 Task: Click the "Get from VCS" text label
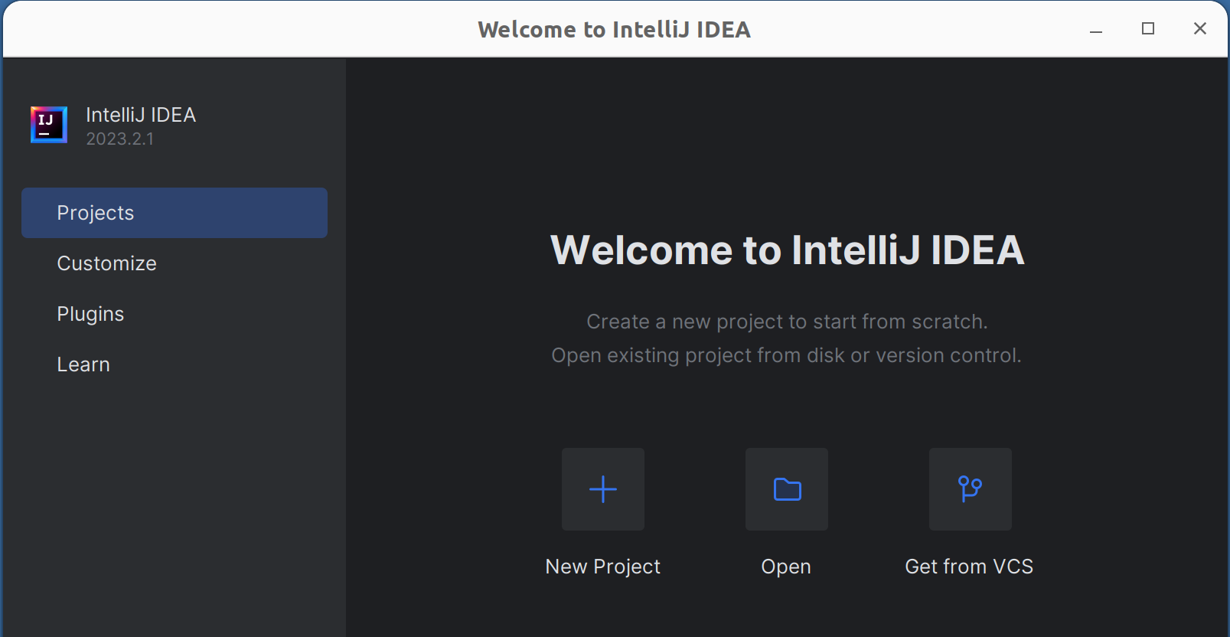point(969,567)
